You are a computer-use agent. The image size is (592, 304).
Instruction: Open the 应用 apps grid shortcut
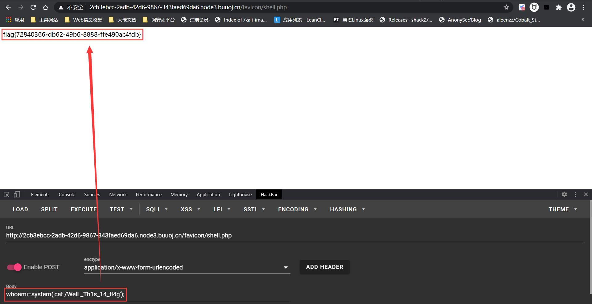pos(15,20)
